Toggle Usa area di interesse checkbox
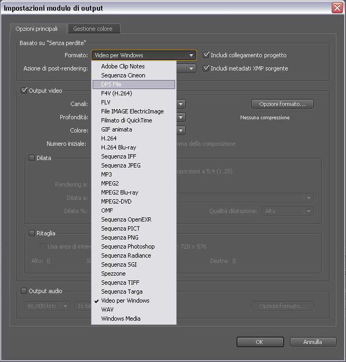Viewport: 346px width, 362px height. [x=43, y=246]
